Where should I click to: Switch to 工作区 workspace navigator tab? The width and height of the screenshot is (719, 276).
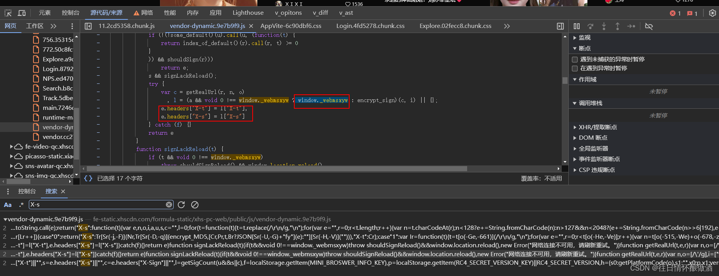35,26
